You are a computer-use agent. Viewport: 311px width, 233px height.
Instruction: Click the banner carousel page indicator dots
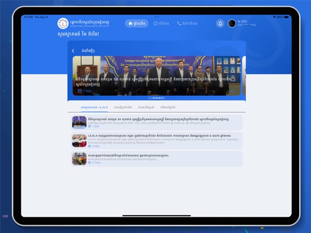click(157, 98)
